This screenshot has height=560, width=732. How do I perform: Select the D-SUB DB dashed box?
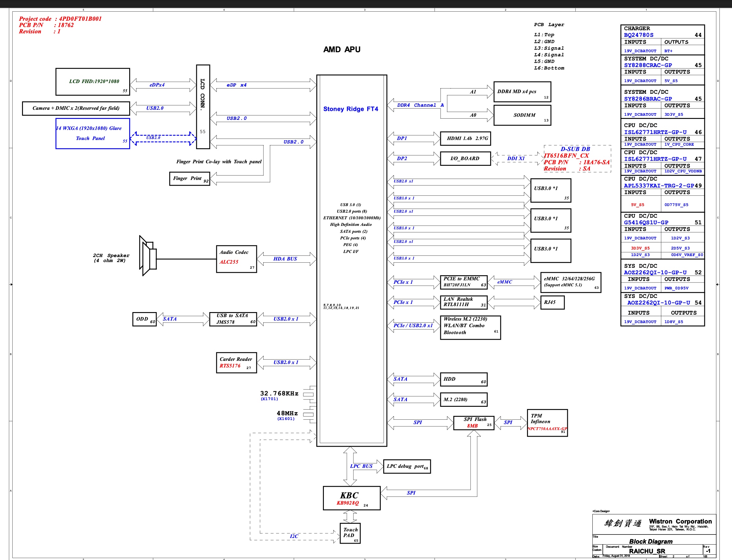tap(577, 159)
